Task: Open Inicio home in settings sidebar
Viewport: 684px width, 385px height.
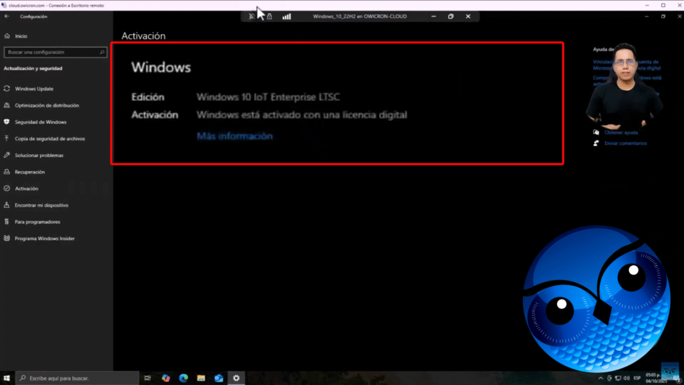Action: click(x=21, y=36)
